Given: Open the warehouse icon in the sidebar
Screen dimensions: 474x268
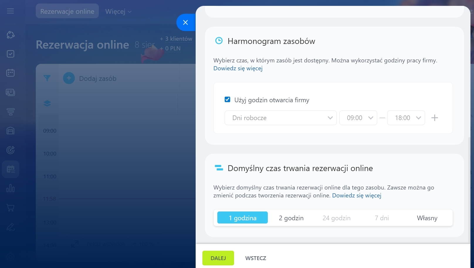Looking at the screenshot, I should click(11, 131).
